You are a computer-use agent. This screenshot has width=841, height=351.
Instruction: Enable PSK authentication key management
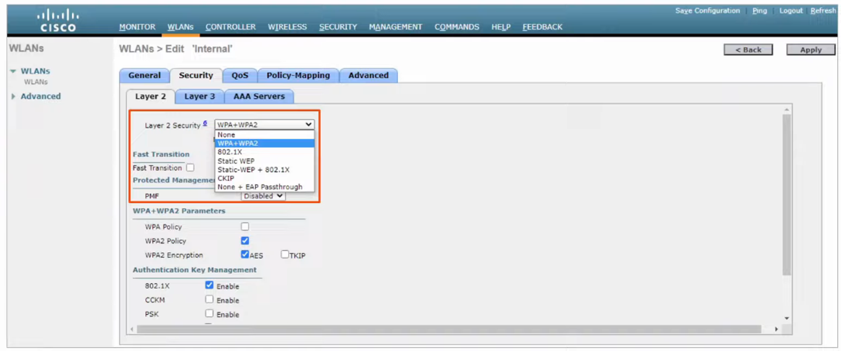coord(209,314)
